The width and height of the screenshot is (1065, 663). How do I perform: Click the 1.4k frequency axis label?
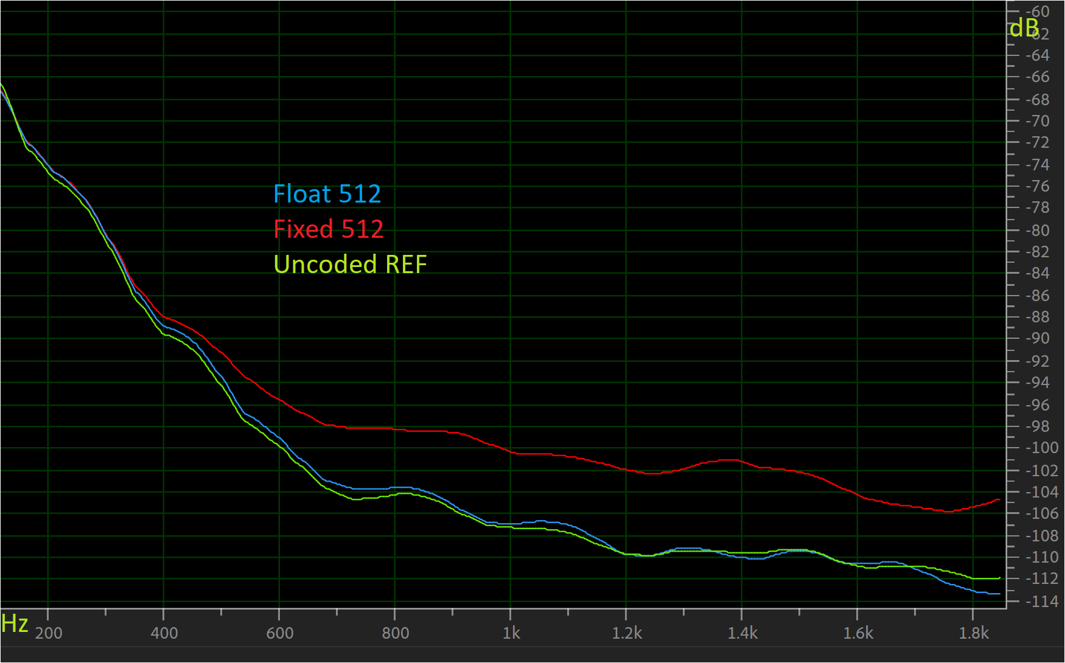coord(742,633)
